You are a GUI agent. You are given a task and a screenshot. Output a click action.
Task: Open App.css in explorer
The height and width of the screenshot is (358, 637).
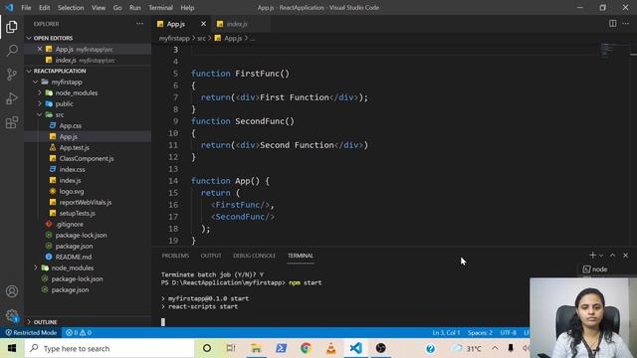pos(71,126)
